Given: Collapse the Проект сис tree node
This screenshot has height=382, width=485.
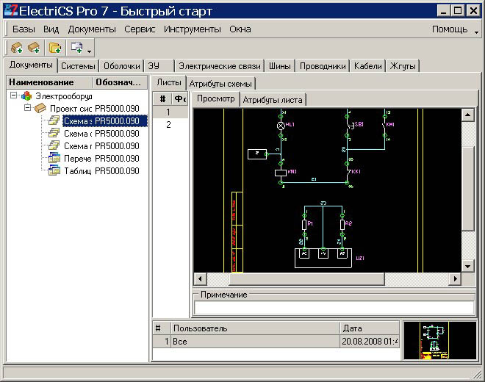Looking at the screenshot, I should coord(27,108).
